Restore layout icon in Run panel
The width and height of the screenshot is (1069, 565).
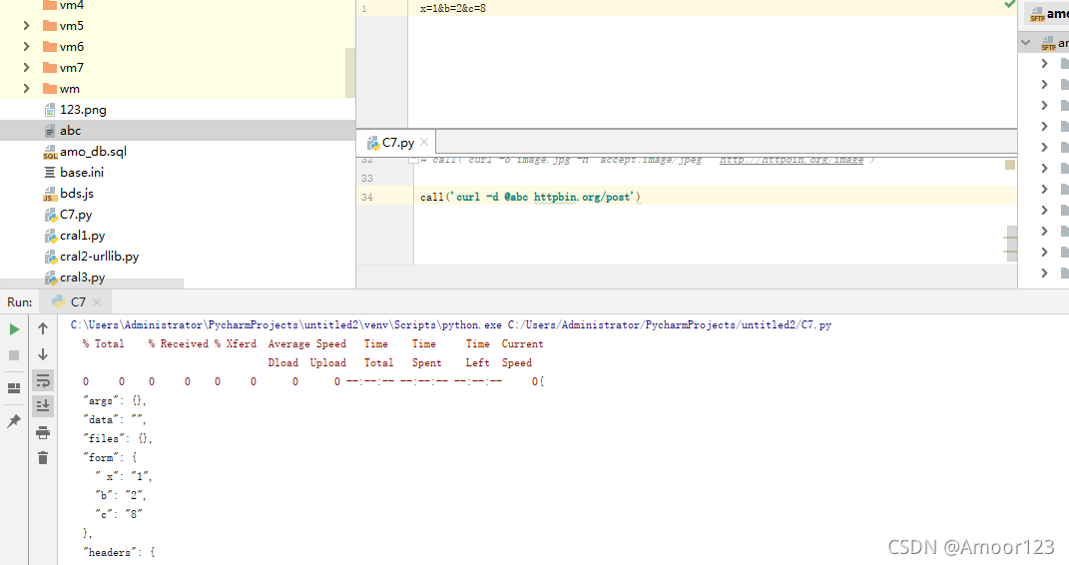tap(14, 388)
